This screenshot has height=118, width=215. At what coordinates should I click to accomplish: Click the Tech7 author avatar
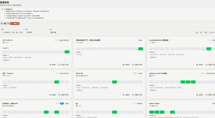[3, 42]
